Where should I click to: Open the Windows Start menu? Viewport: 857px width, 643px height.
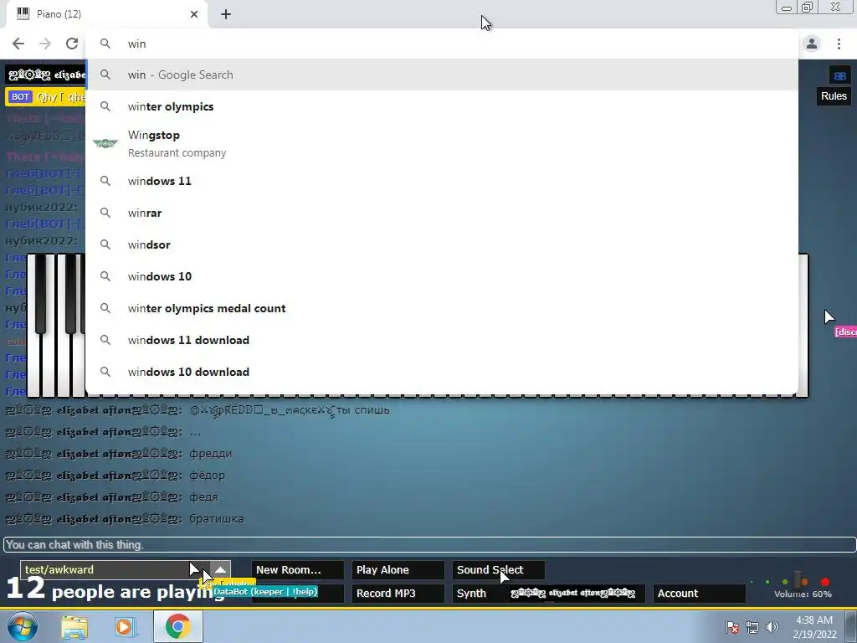[x=23, y=626]
